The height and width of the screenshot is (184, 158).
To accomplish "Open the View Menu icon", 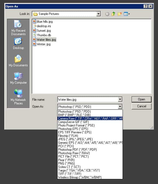I will [x=127, y=14].
